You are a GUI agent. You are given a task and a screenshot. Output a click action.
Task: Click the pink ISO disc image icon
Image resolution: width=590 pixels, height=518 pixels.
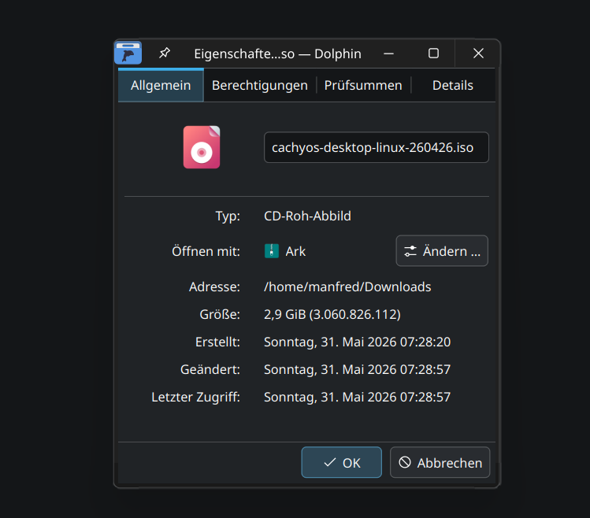(x=202, y=147)
